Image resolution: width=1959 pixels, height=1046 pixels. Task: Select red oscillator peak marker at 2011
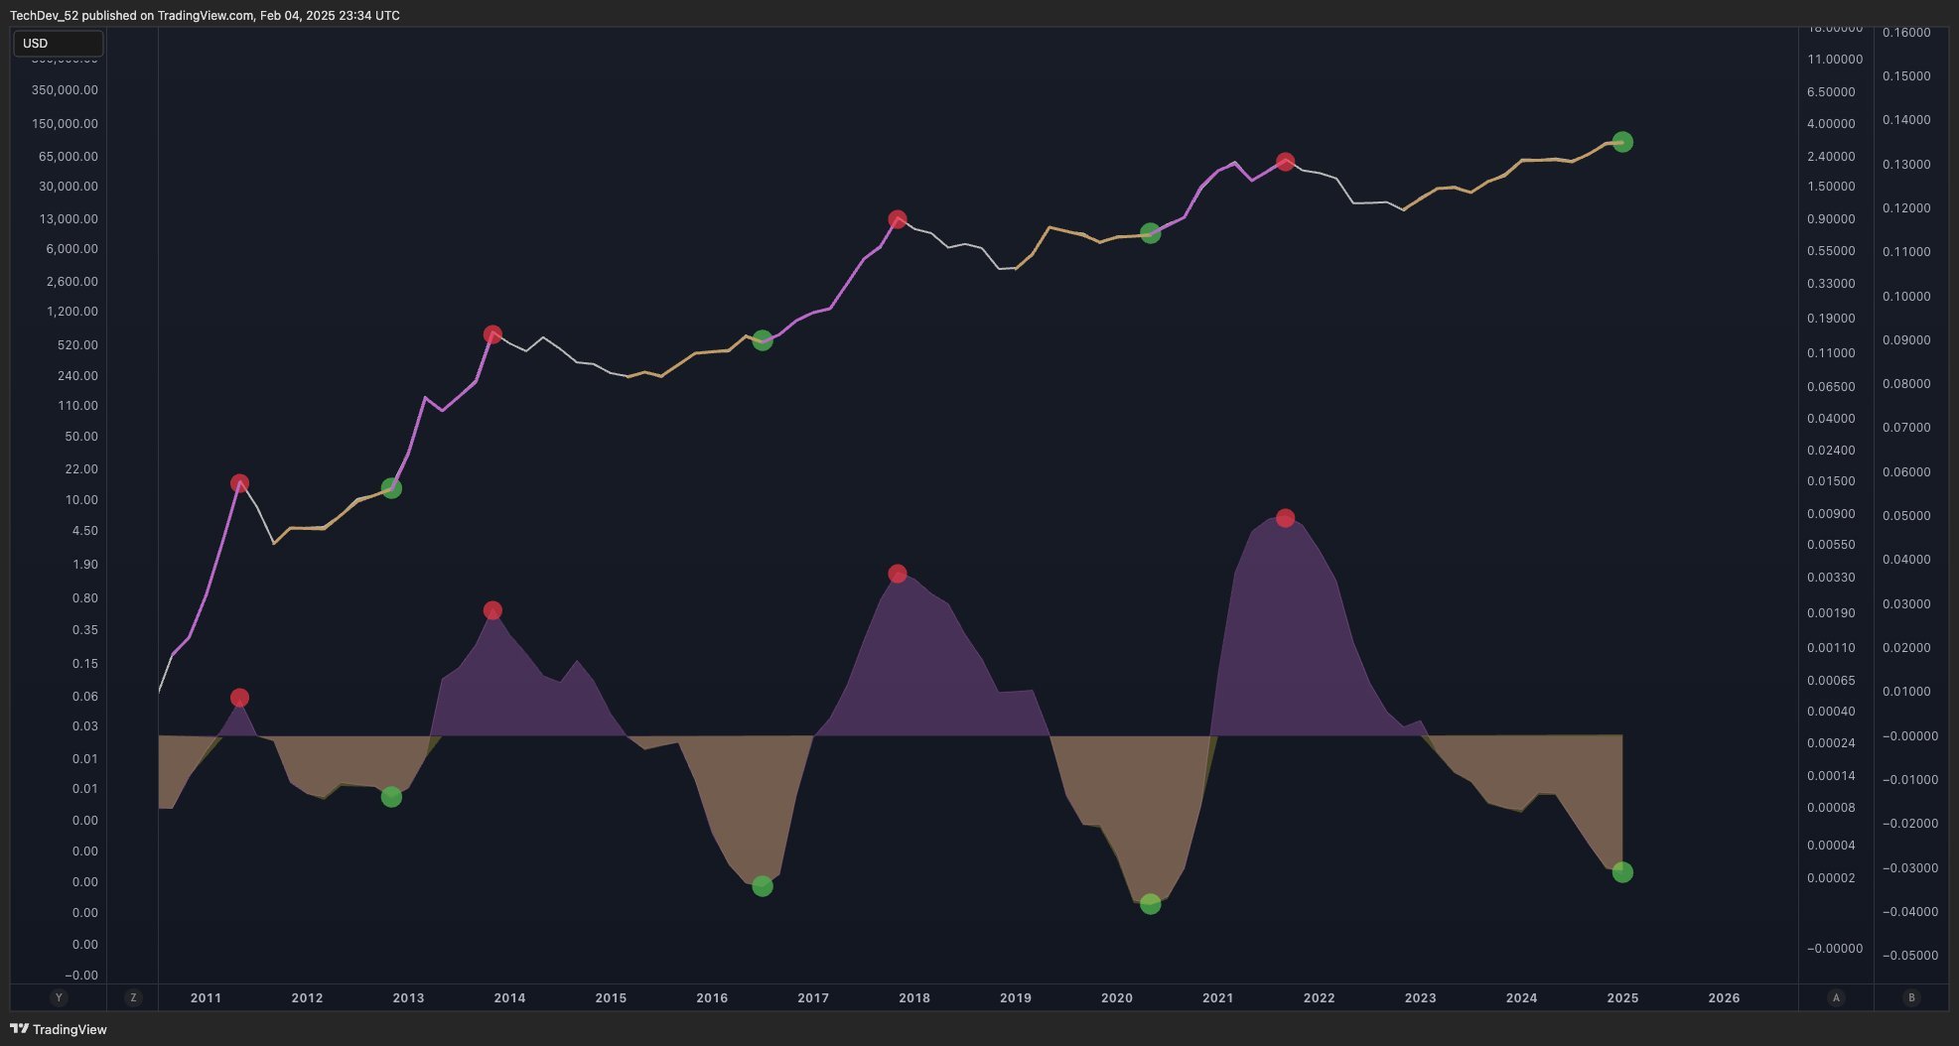coord(239,698)
